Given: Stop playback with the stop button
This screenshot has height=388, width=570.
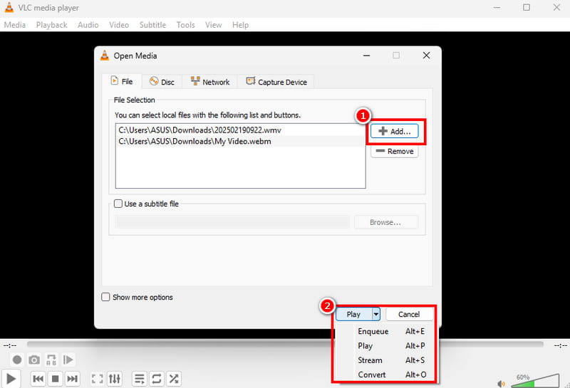Looking at the screenshot, I should 56,379.
